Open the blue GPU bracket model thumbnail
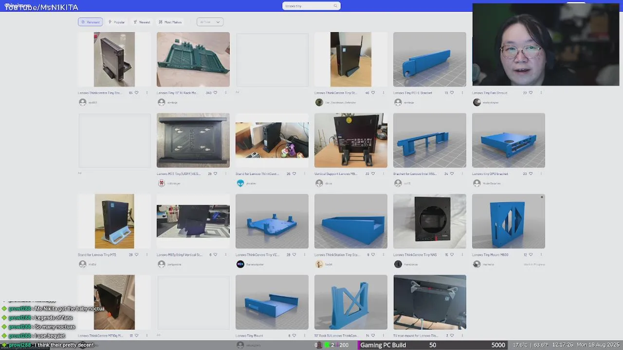Screen dimensions: 623x350 509,140
